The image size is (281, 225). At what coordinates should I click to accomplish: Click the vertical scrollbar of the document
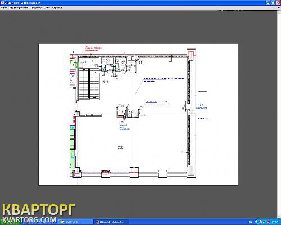(x=279, y=114)
